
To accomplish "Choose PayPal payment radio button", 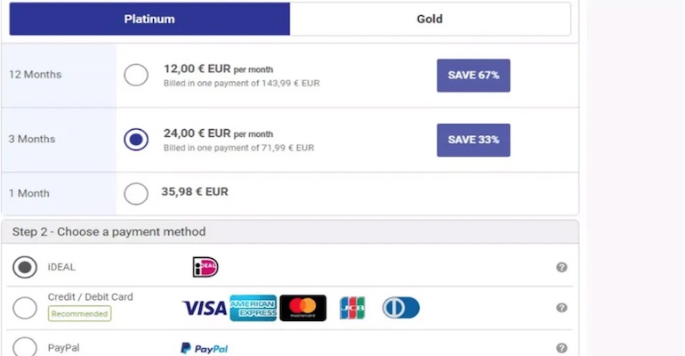I will [25, 347].
